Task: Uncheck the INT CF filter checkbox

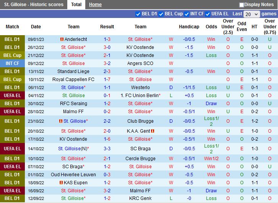Action: (186, 14)
